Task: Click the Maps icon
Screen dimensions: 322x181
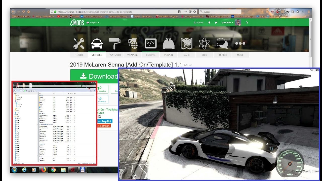Action: [x=186, y=44]
